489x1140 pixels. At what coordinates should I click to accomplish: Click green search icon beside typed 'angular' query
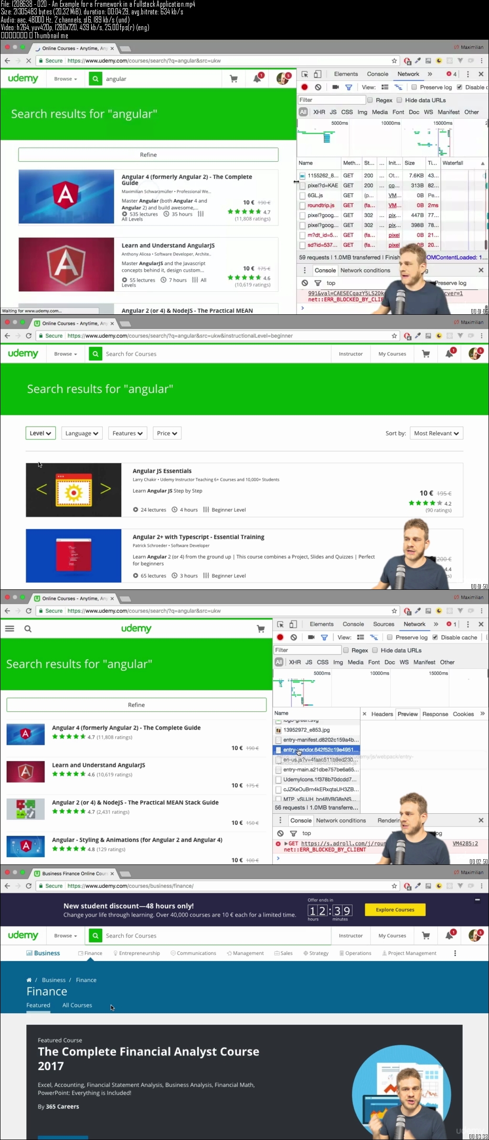(x=96, y=79)
